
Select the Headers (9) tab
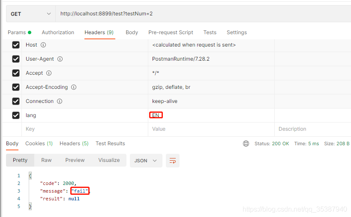click(99, 32)
